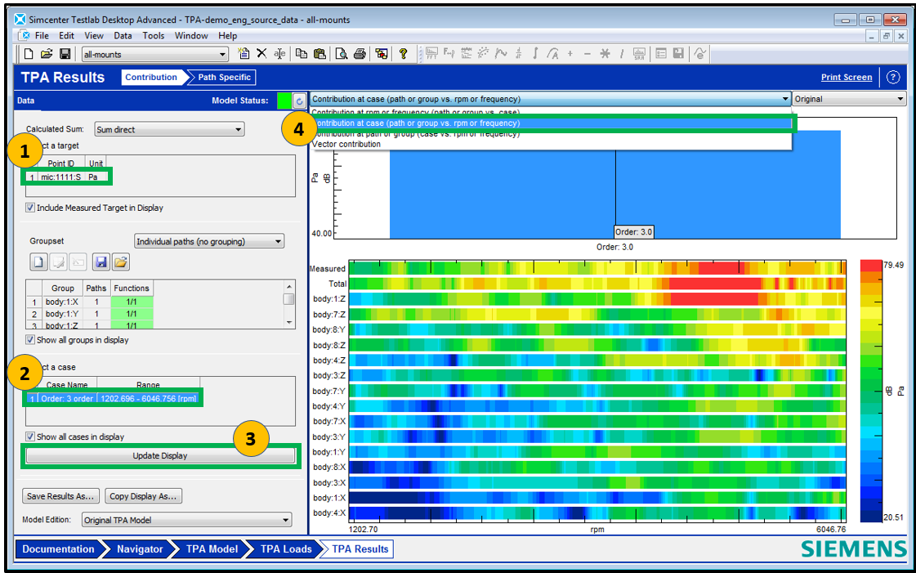916x573 pixels.
Task: Click the plus sign icon in toolbar
Action: tap(570, 54)
